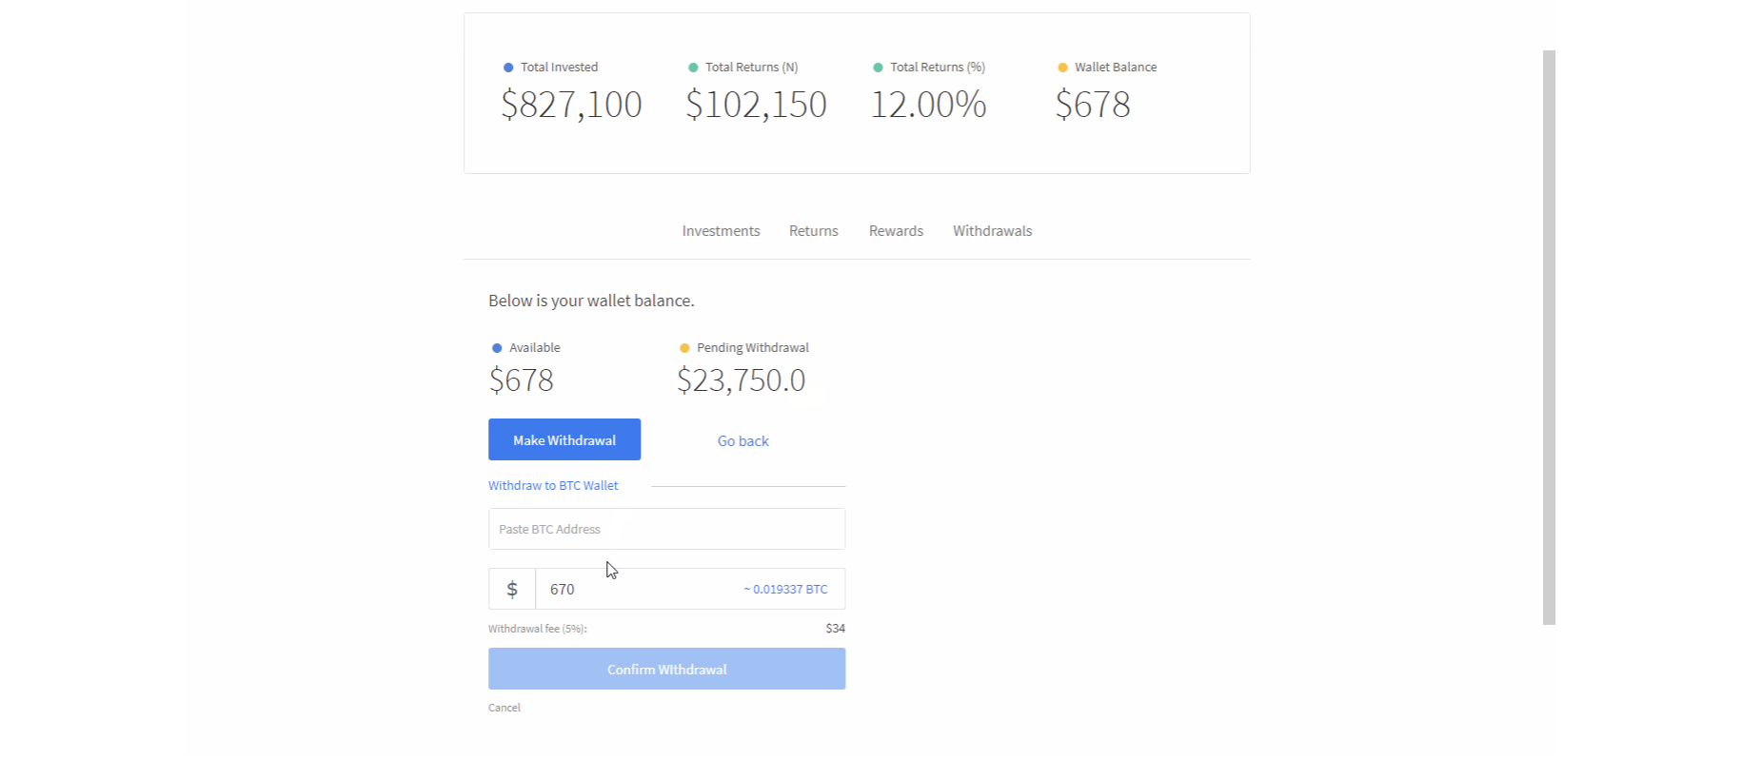Click the Withdraw to BTC Wallet link
The image size is (1742, 759).
553,486
